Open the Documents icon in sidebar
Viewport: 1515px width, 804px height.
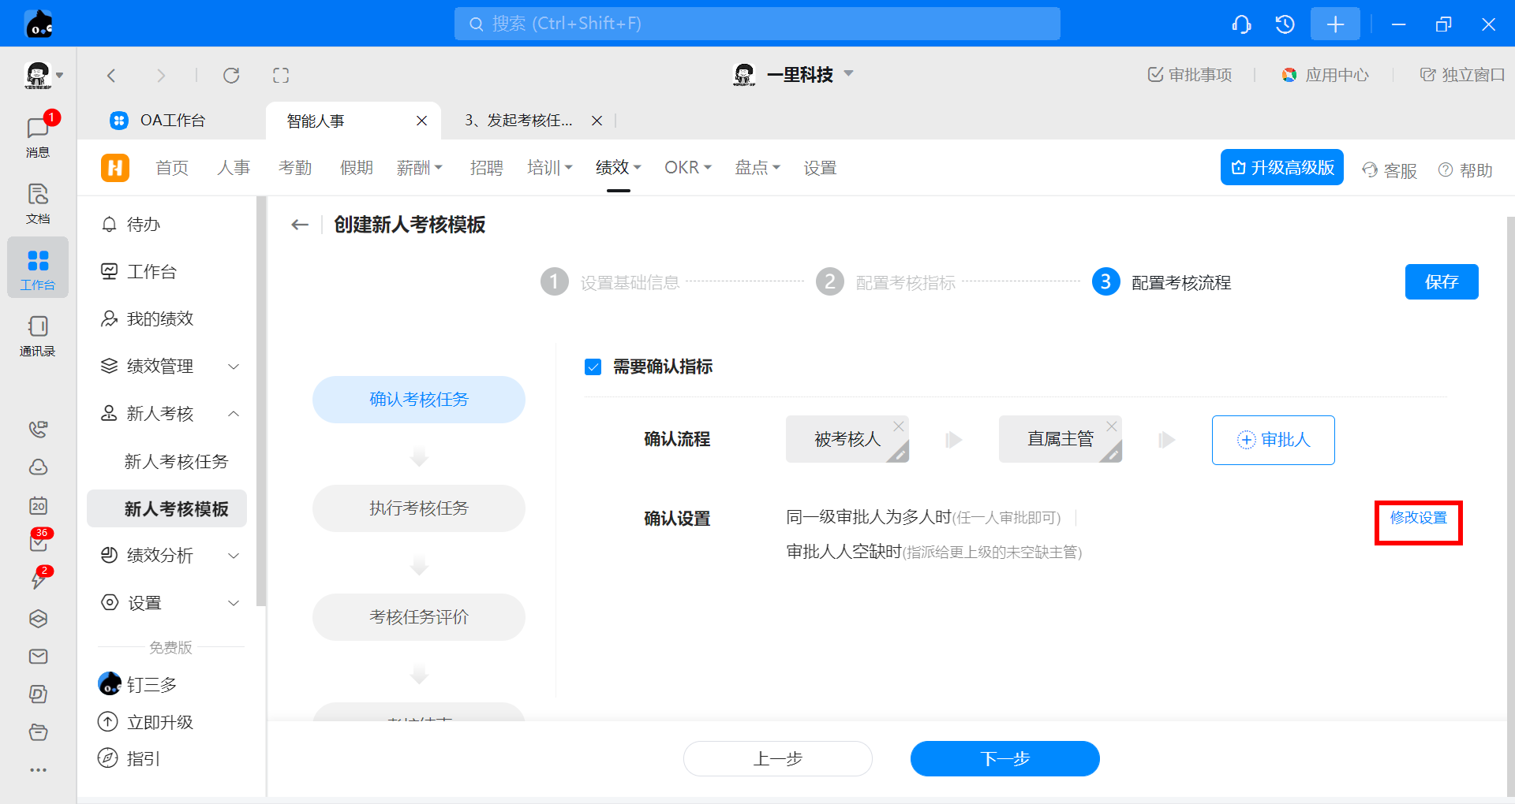pos(37,202)
